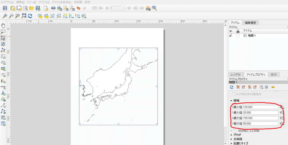Select the Add north arrow tool
The height and width of the screenshot is (145, 288).
point(3,93)
